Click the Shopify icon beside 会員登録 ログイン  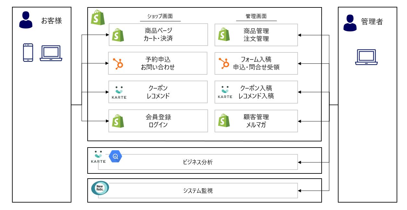118,121
